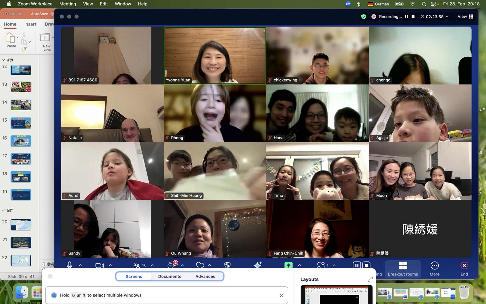Click the green encryption shield icon
486x304 pixels.
coord(363,17)
